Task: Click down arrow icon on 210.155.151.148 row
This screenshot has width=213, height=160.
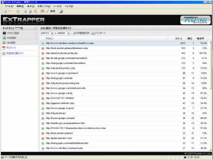Action: [43, 98]
